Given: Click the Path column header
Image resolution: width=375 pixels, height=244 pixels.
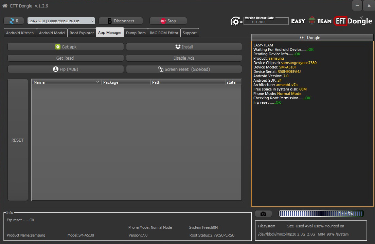Looking at the screenshot, I should click(x=188, y=82).
